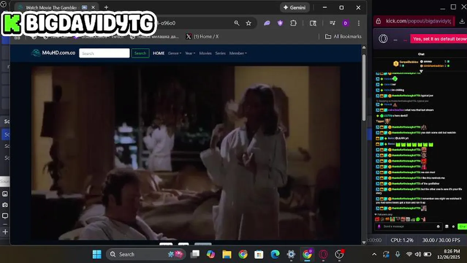Open the Chrome profile D avatar
Image resolution: width=467 pixels, height=263 pixels.
pyautogui.click(x=345, y=23)
